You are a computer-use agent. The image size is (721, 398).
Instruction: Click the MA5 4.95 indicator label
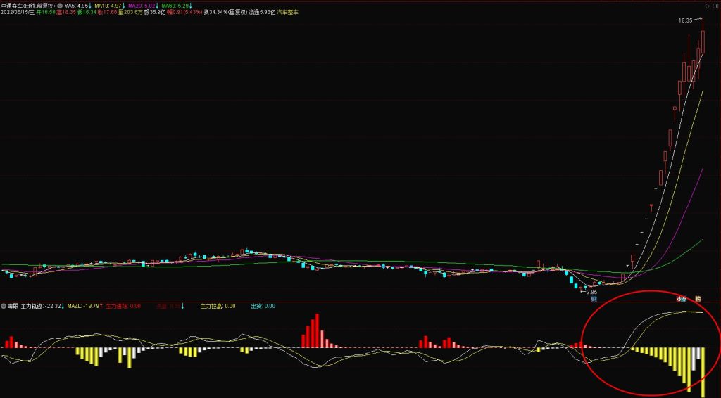coord(77,6)
